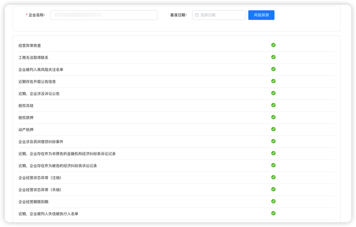Select the 股权冻结 row text
The image size is (356, 227).
pos(26,106)
